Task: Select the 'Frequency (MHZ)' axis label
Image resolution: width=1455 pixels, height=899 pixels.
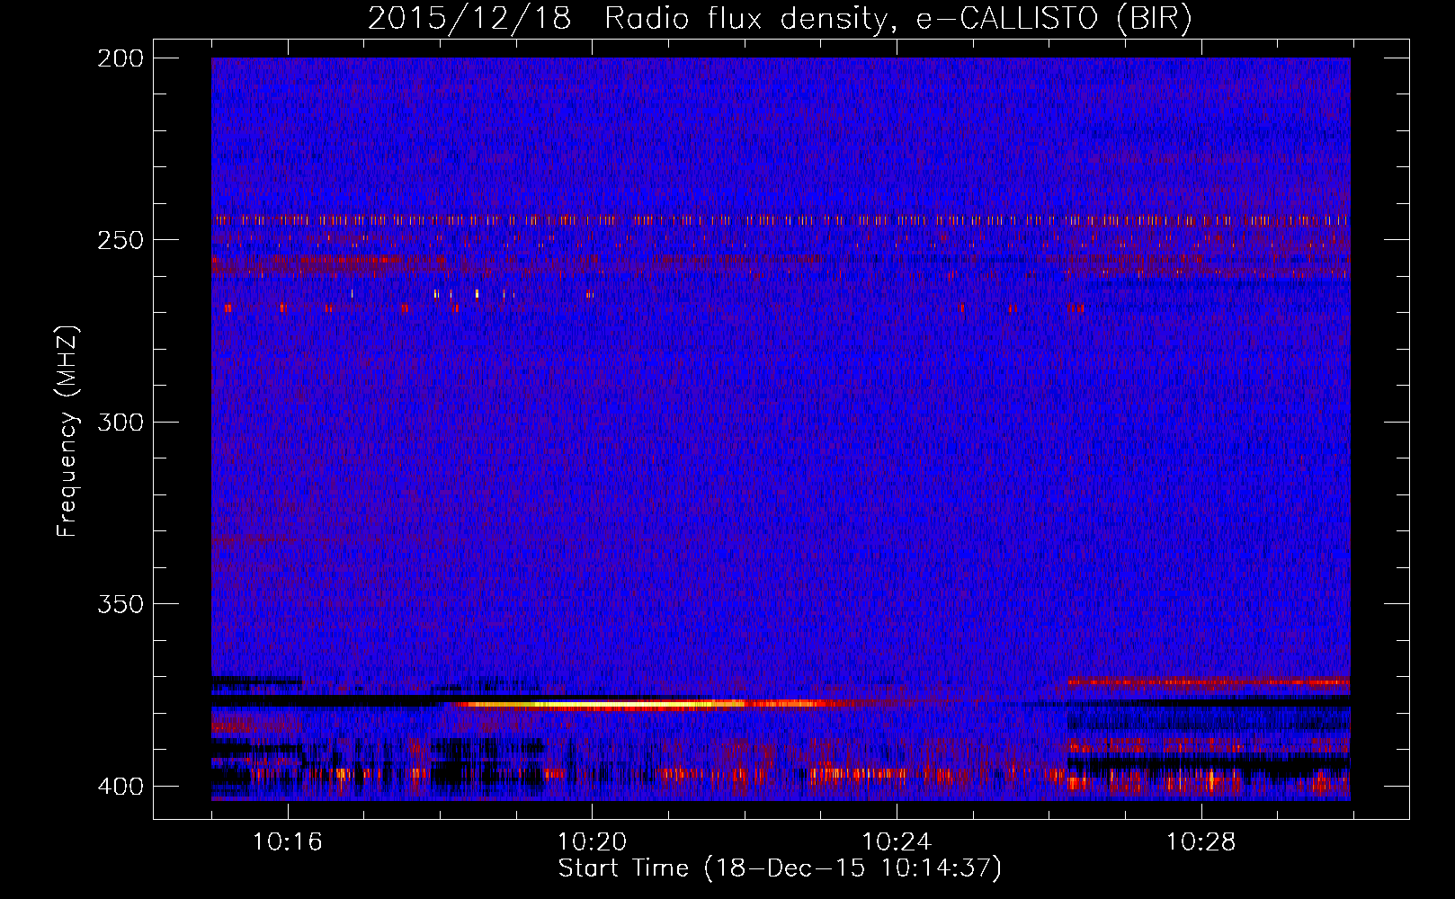Action: [67, 431]
